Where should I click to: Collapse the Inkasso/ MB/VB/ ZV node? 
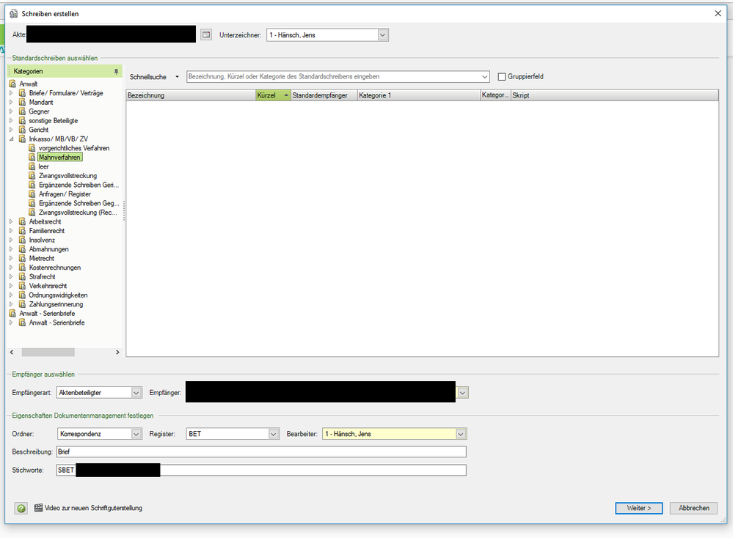click(x=11, y=139)
